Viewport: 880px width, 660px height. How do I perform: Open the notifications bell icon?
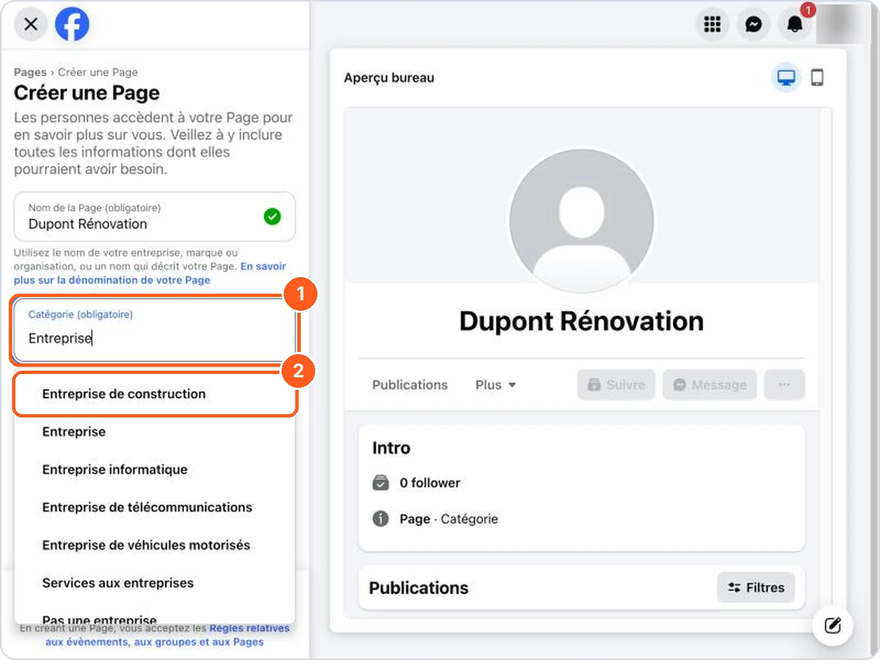pyautogui.click(x=795, y=24)
